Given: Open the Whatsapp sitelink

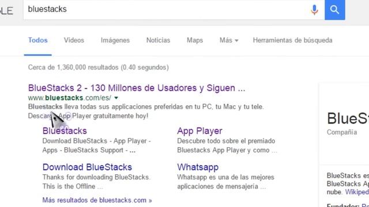Looking at the screenshot, I should [198, 167].
